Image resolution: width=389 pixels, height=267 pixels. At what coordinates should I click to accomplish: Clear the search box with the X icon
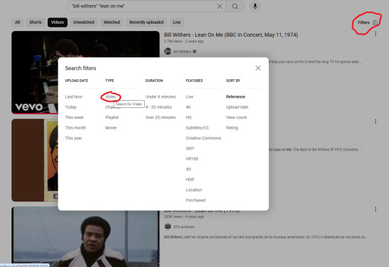(219, 6)
